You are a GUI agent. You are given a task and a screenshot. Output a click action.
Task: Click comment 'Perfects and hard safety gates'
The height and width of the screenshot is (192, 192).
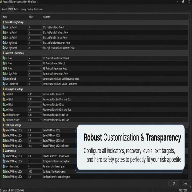click(x=54, y=166)
